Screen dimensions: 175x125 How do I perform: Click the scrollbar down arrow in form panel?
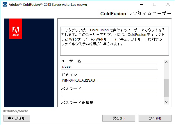(x=166, y=102)
